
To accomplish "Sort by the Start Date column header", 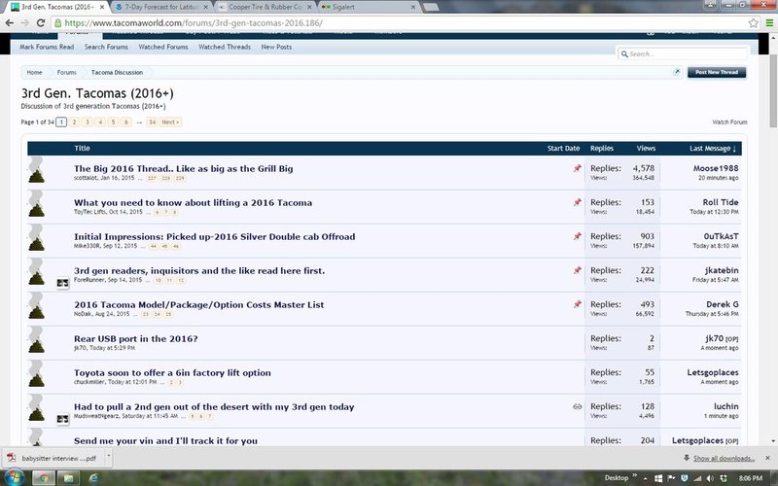I will coord(563,149).
